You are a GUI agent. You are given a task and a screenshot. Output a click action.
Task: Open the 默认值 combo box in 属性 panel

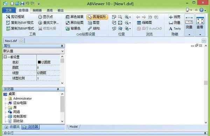33,51
